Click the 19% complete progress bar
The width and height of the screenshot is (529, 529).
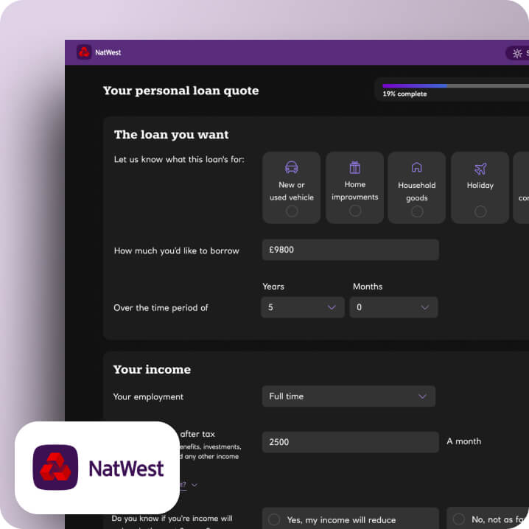[x=456, y=86]
